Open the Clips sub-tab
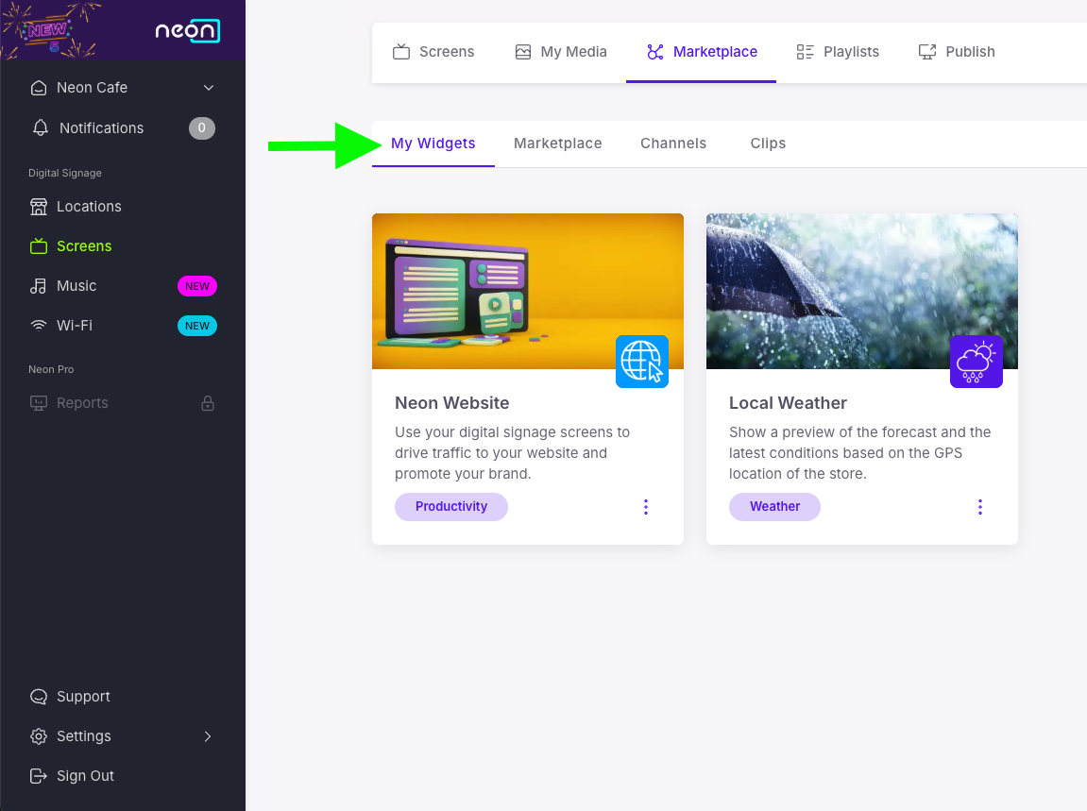This screenshot has width=1087, height=811. [768, 144]
